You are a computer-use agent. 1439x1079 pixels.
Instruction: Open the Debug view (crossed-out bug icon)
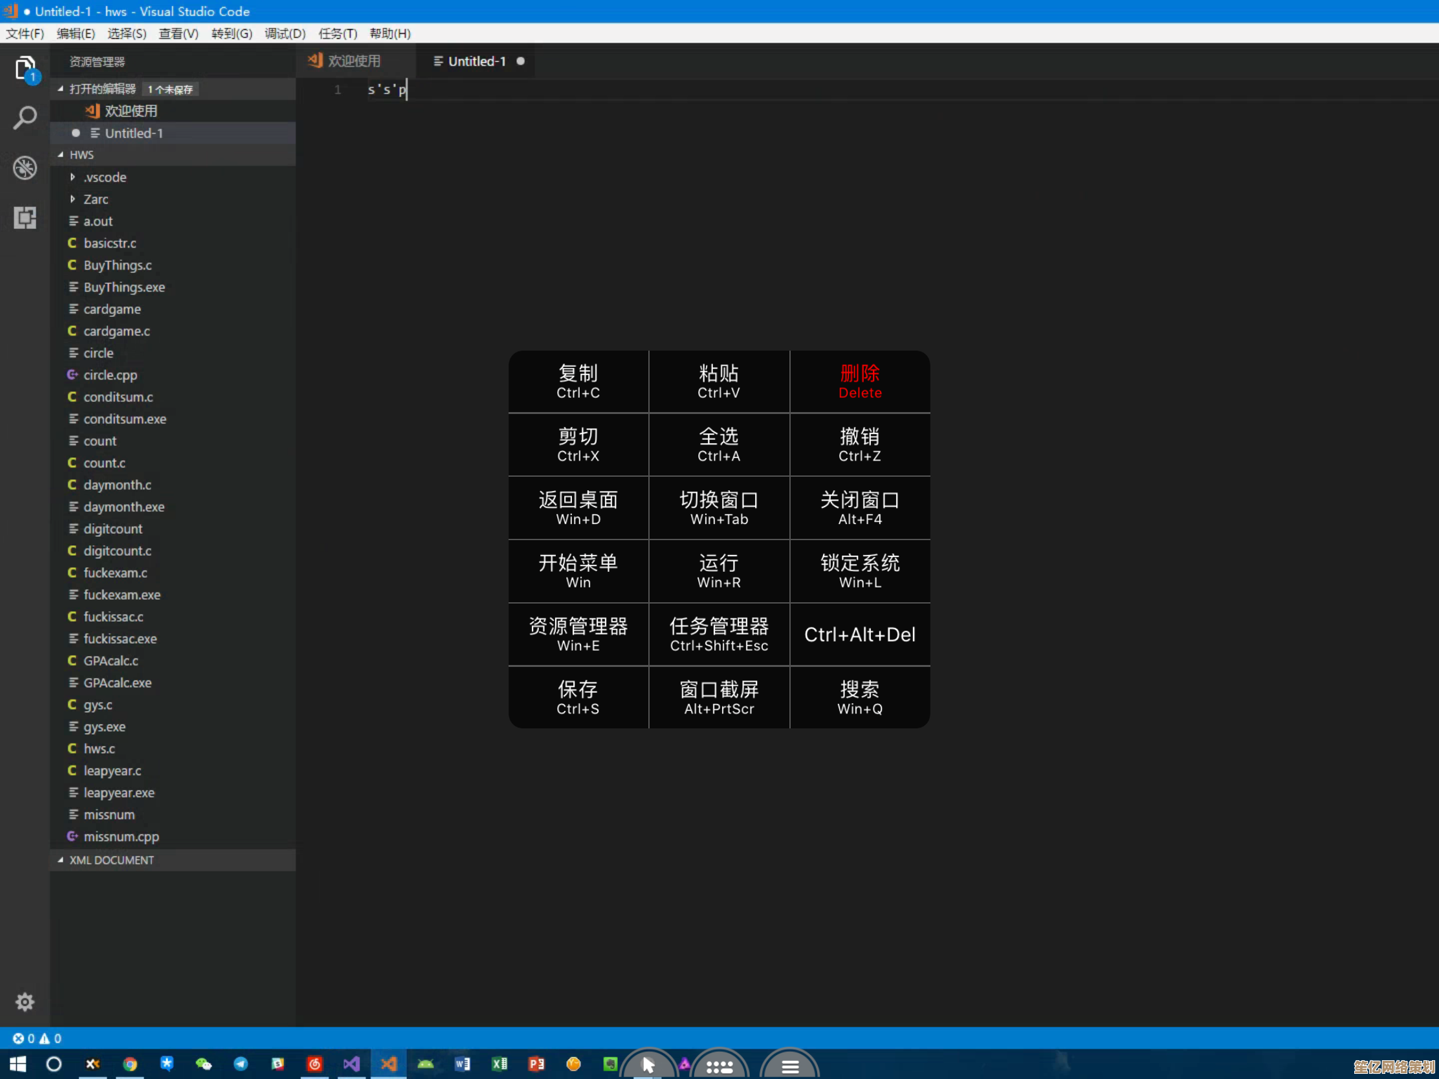point(25,168)
